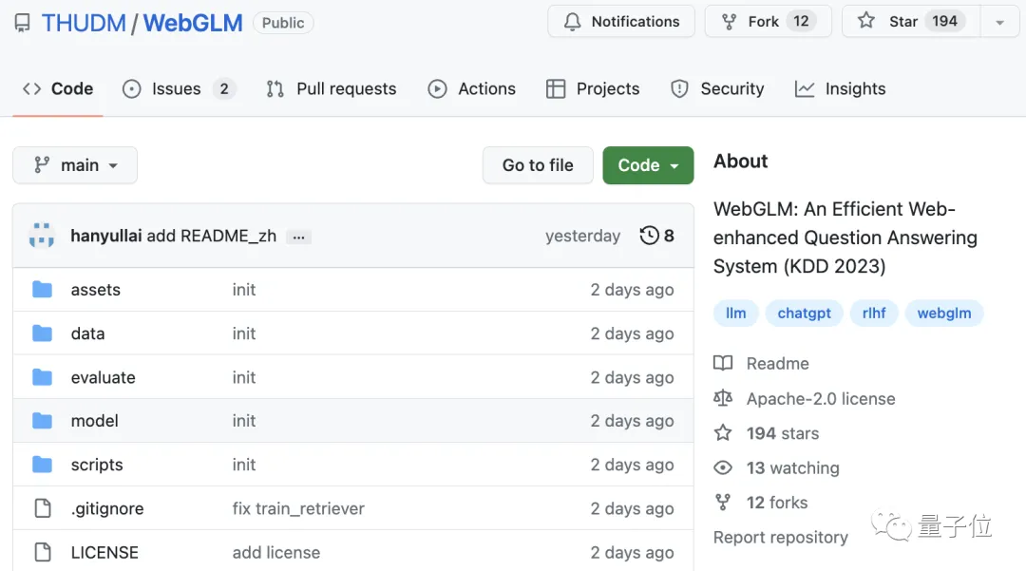
Task: Click the hanyullai avatar icon
Action: (42, 236)
